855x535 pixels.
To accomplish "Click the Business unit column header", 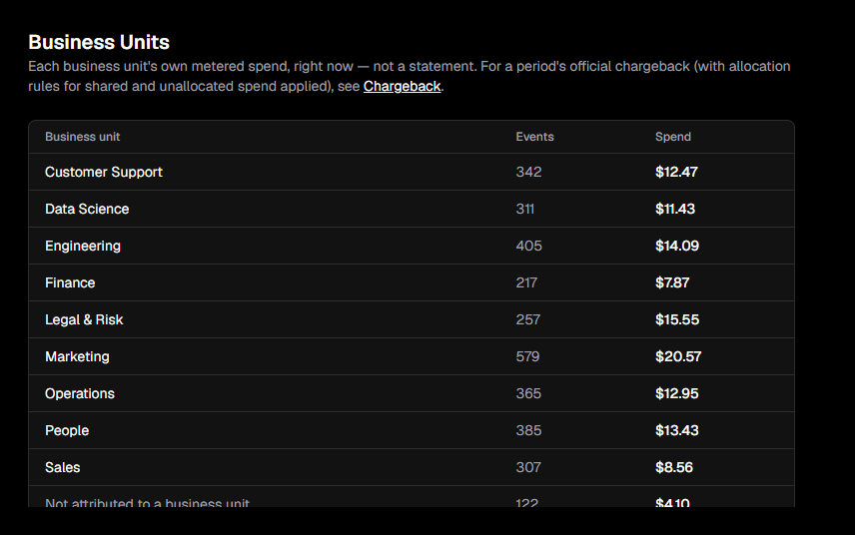I will (x=82, y=137).
